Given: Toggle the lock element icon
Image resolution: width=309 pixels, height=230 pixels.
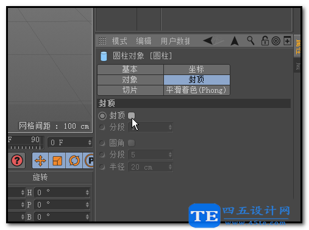Looking at the screenshot, I should [265, 41].
